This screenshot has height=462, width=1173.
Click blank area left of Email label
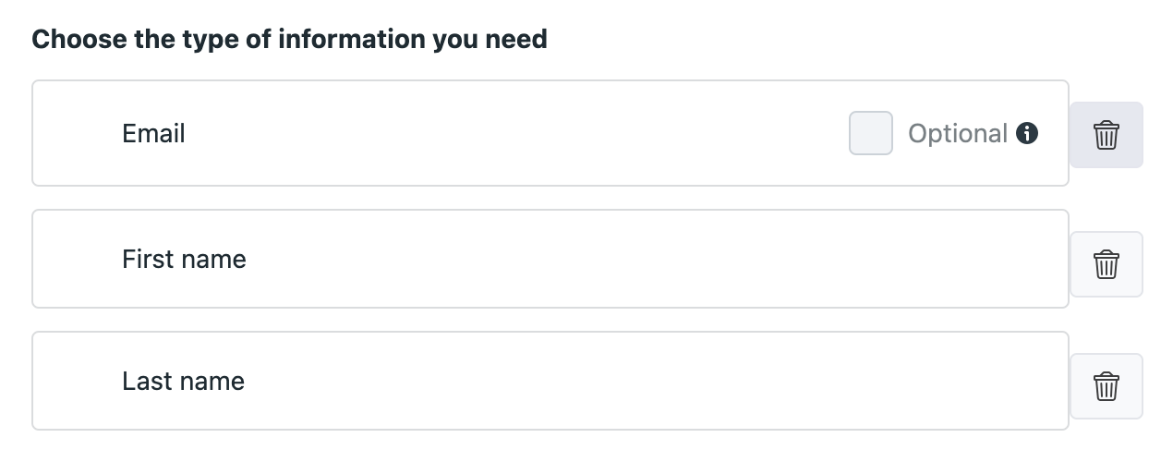coord(78,133)
